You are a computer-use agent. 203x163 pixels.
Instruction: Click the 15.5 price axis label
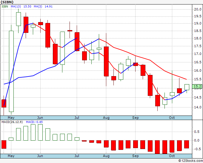(198, 79)
